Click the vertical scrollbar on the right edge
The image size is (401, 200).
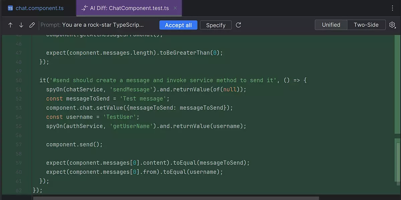coord(397,160)
